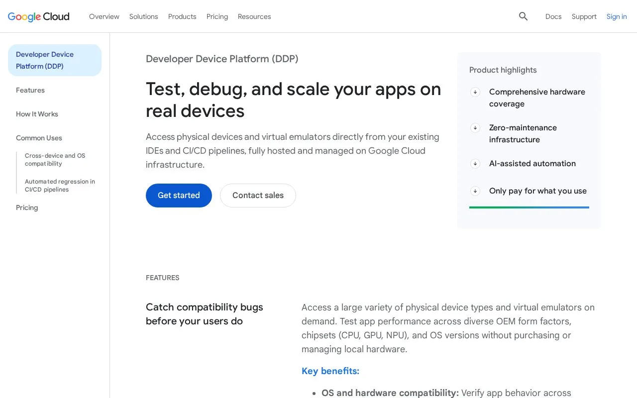Screen dimensions: 637x398
Task: Click the Developer Device Platform (DDP) page title
Action: (x=222, y=59)
